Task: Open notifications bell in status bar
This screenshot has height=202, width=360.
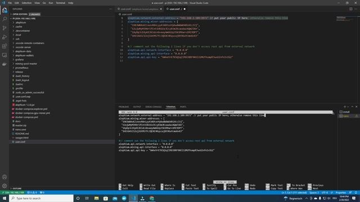Action: (x=355, y=192)
